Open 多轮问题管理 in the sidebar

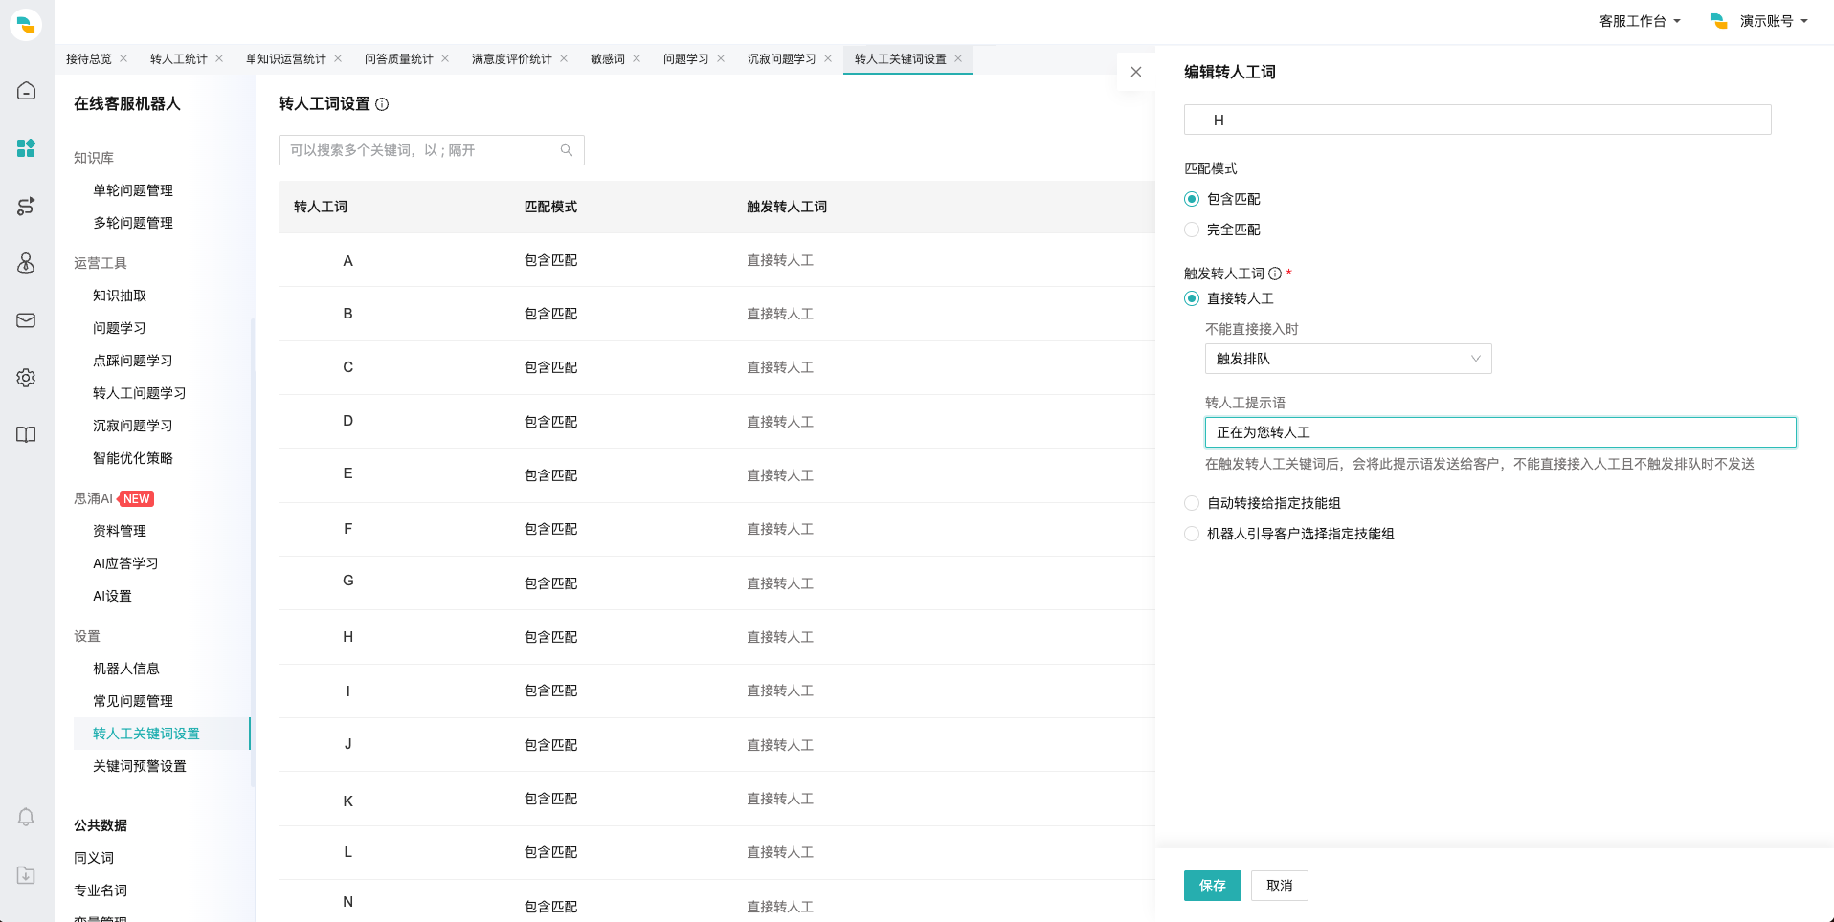point(133,223)
